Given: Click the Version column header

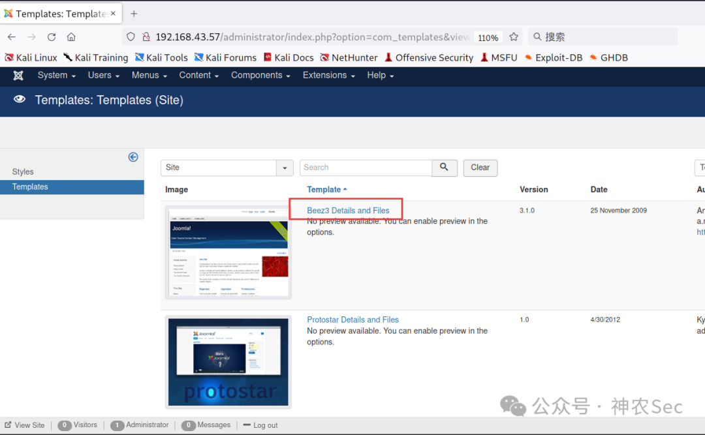Looking at the screenshot, I should coord(534,190).
